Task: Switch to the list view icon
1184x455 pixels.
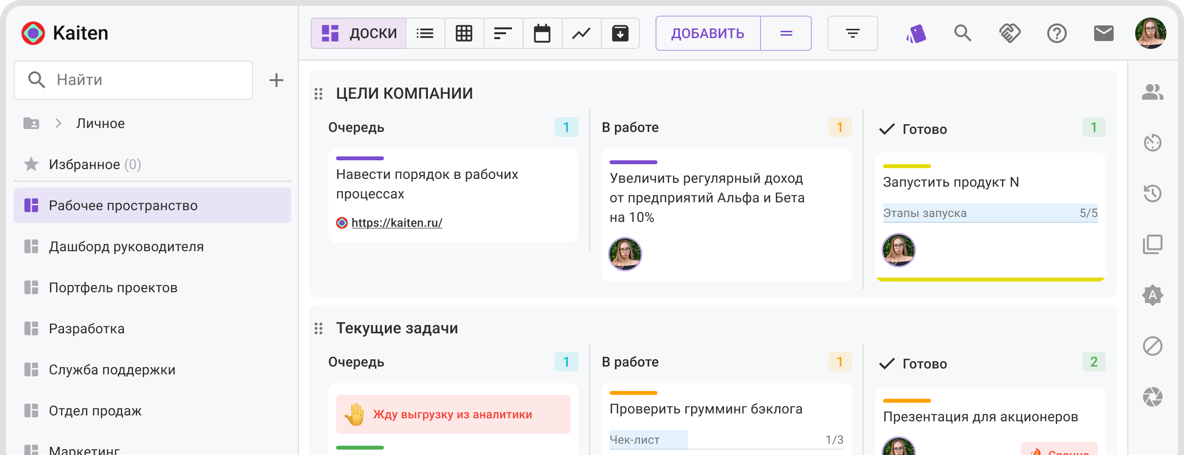Action: click(425, 33)
